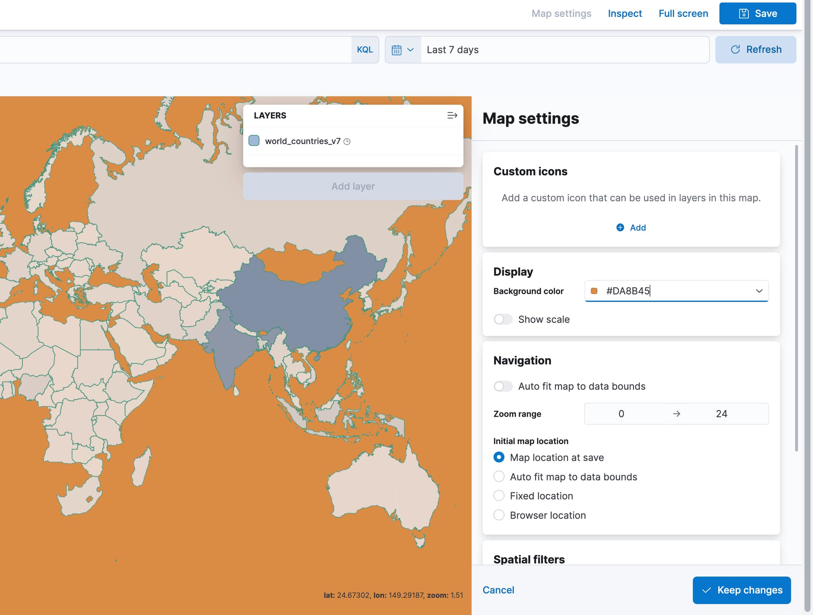
Task: Open Inspect from the top menu
Action: tap(625, 14)
